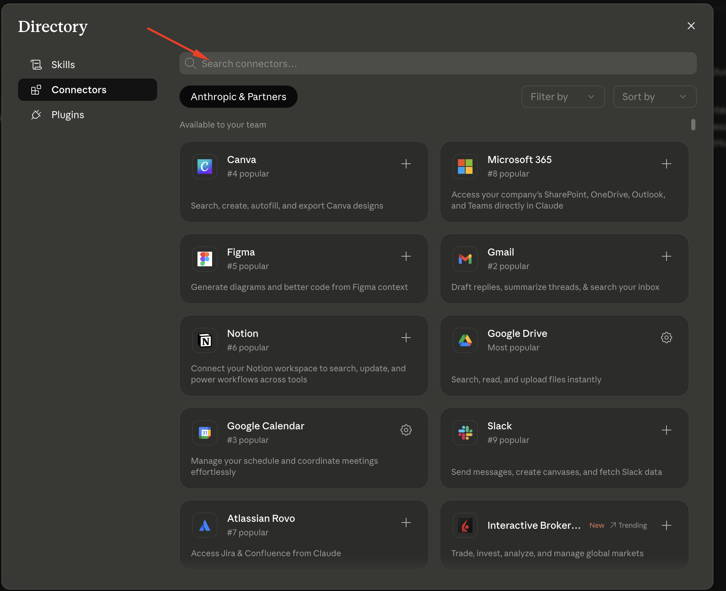Open the Figma connector title

click(x=241, y=252)
